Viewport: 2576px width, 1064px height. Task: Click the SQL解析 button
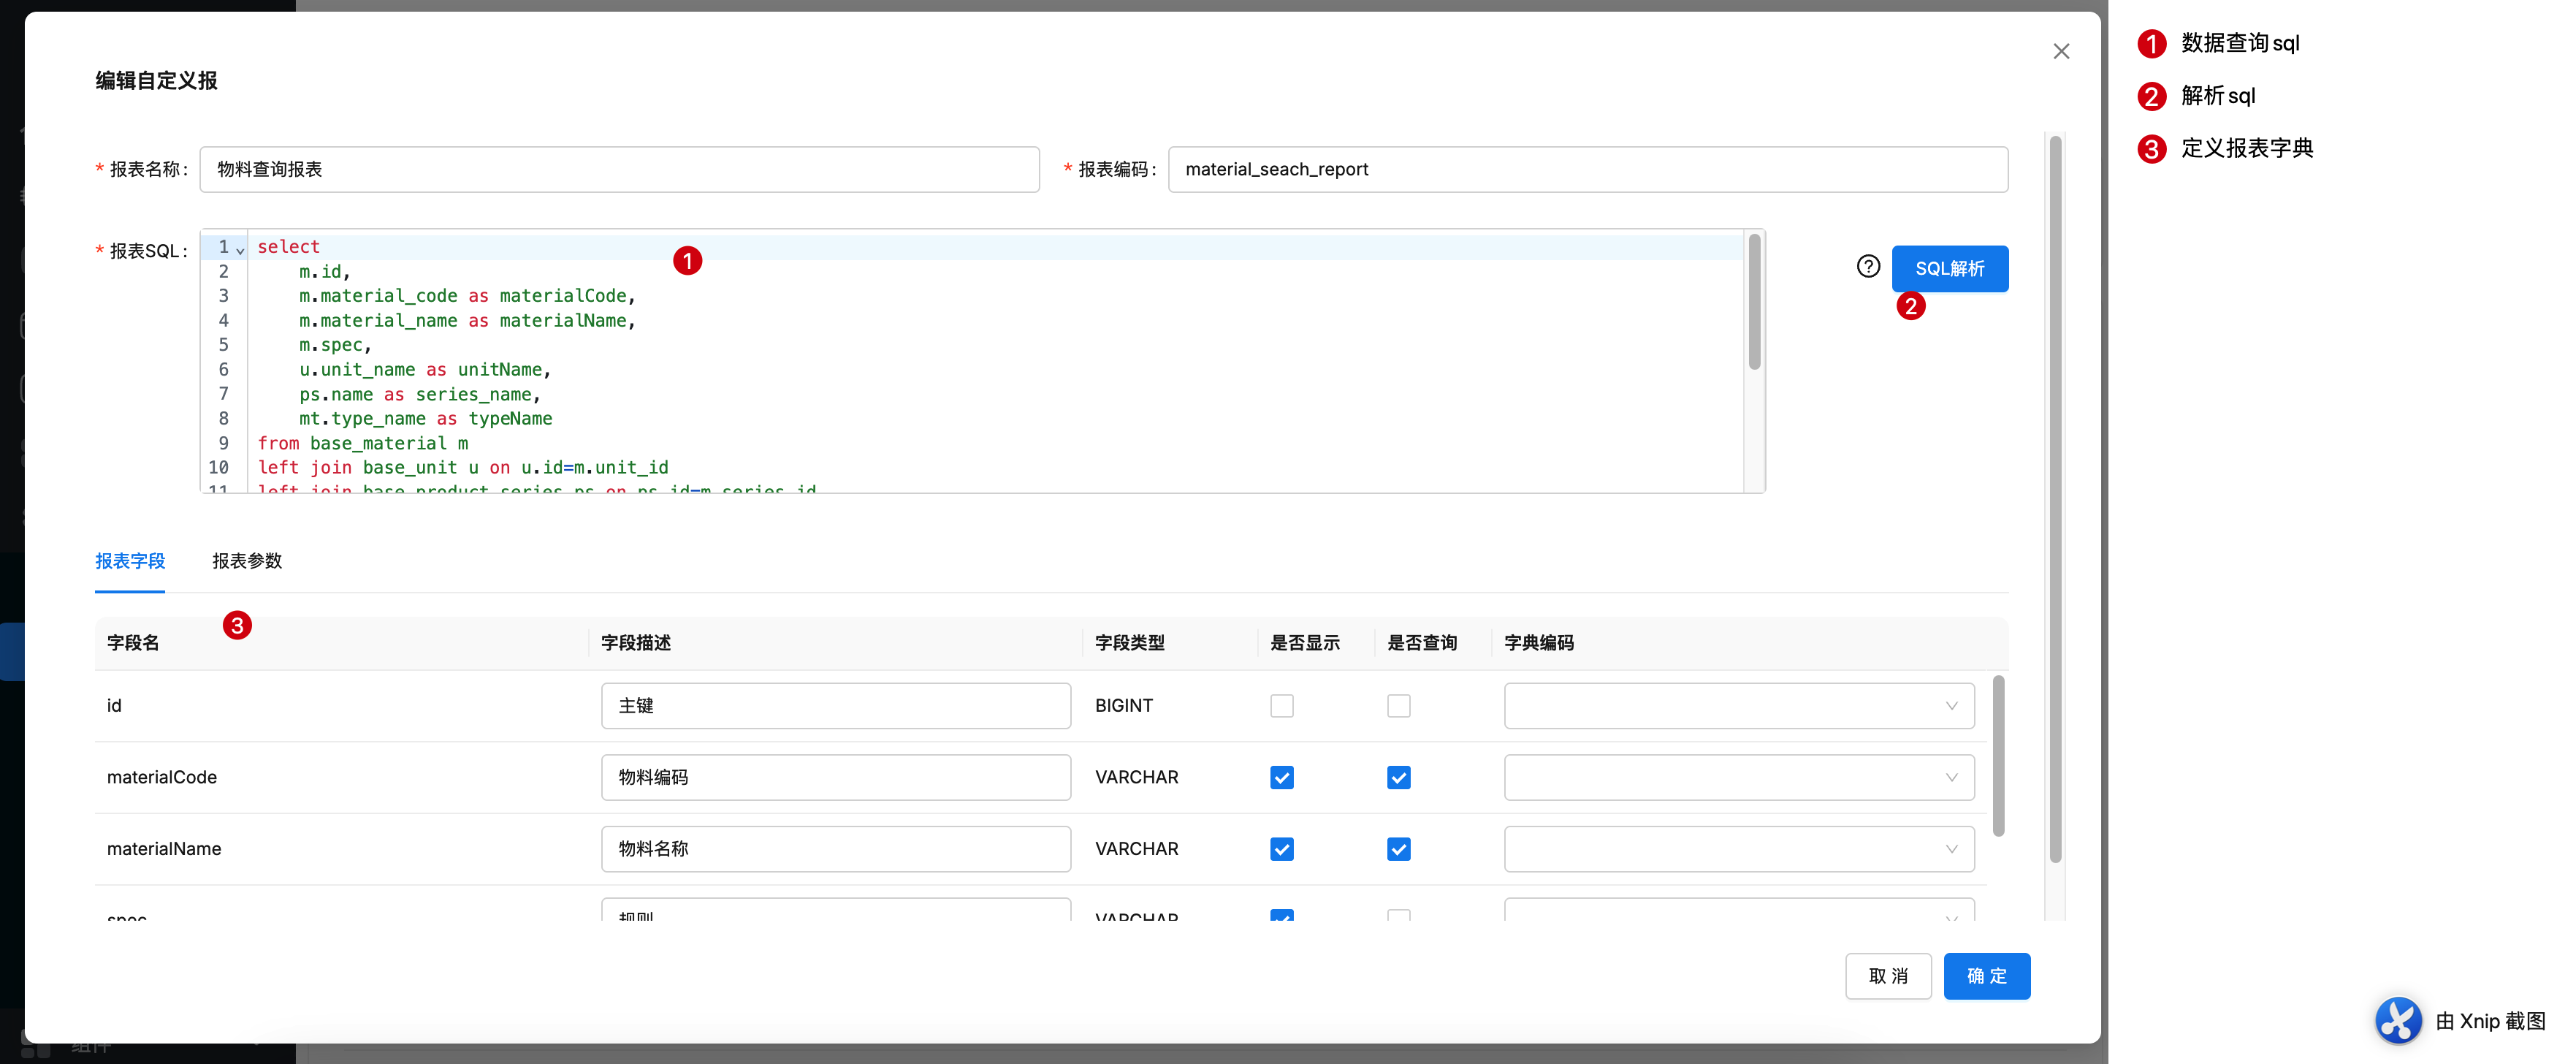point(1949,269)
